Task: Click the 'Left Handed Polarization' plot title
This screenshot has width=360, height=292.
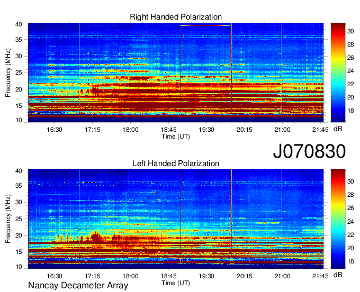Action: [176, 163]
